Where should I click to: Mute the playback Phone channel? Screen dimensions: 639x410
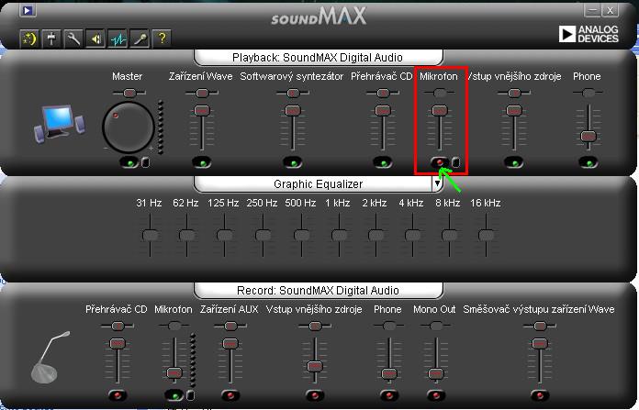click(589, 163)
